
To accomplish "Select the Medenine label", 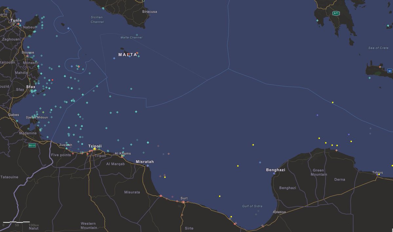I will click(x=28, y=133).
